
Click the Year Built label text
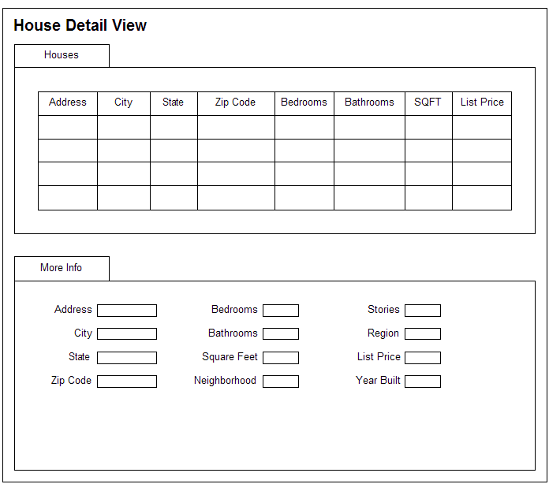click(378, 381)
